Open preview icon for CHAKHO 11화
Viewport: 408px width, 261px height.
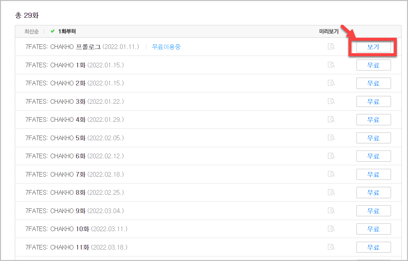click(331, 247)
